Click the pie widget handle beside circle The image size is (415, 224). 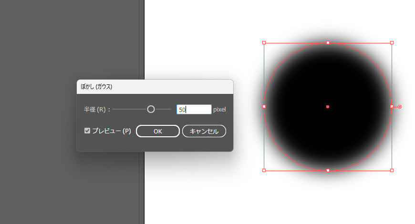(400, 106)
